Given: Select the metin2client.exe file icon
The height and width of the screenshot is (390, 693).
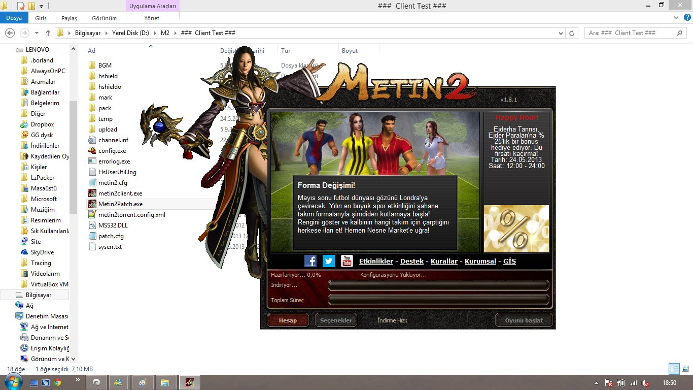Looking at the screenshot, I should [x=92, y=193].
